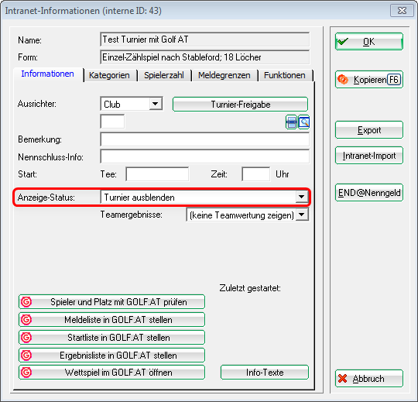This screenshot has width=418, height=402.
Task: Click the Tee start input field
Action: pyautogui.click(x=157, y=174)
